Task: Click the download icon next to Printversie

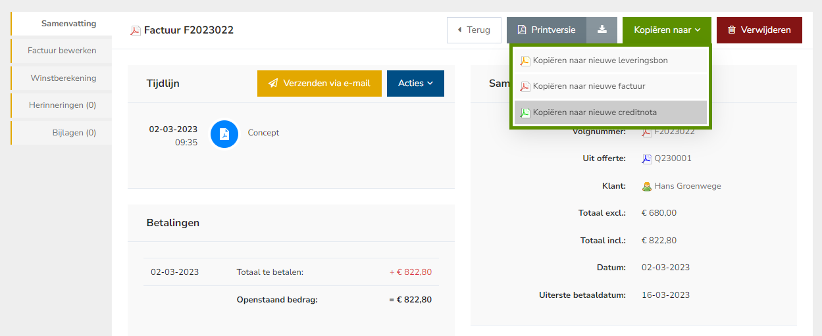Action: (602, 30)
